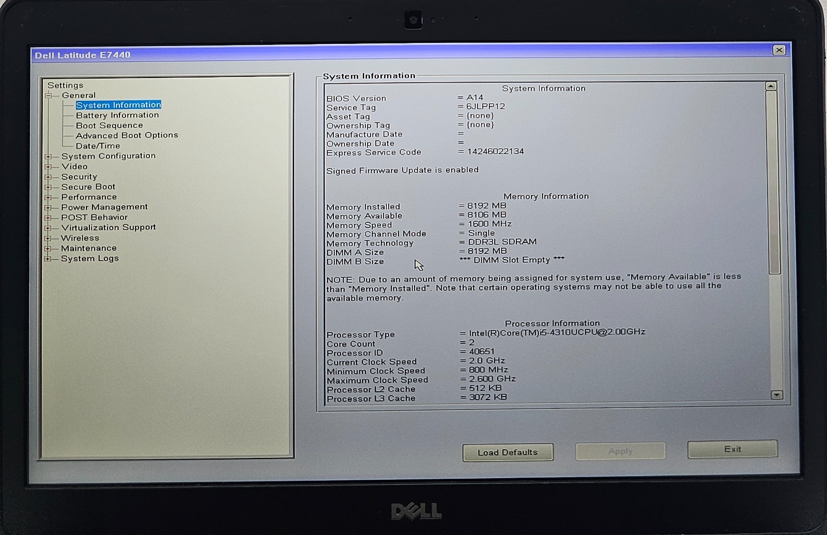827x535 pixels.
Task: Click the Processor ID 40651 value
Action: click(x=482, y=351)
